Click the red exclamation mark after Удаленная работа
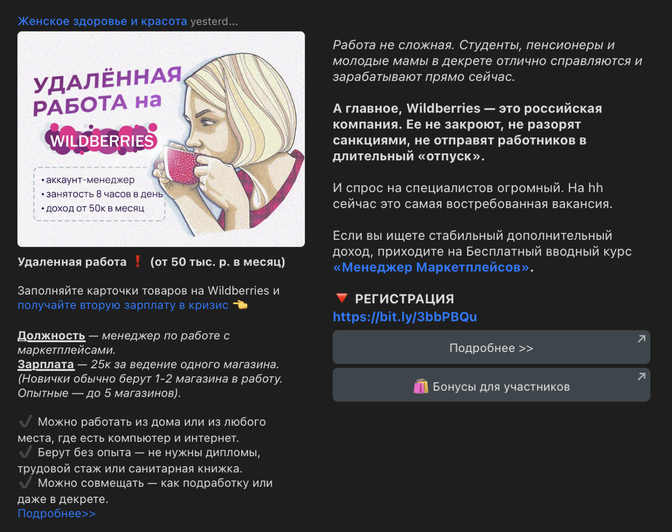This screenshot has width=672, height=532. 138,262
